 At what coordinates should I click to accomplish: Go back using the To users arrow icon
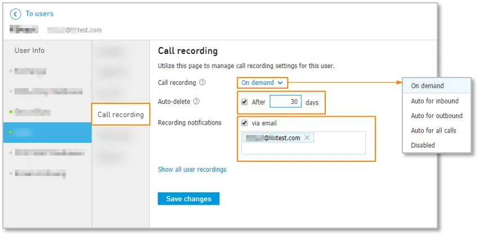click(x=16, y=14)
